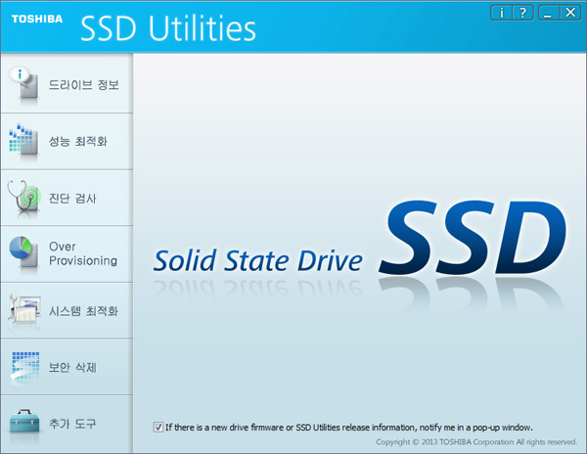Open the 드라이브 정보 menu label
This screenshot has width=587, height=454.
tap(84, 85)
